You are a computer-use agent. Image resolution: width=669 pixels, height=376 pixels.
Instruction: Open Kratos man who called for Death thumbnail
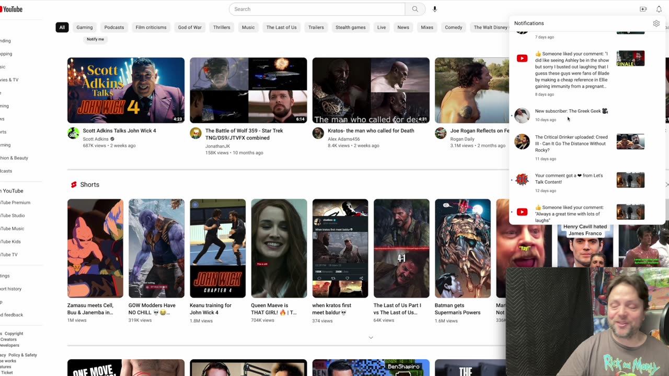[371, 90]
